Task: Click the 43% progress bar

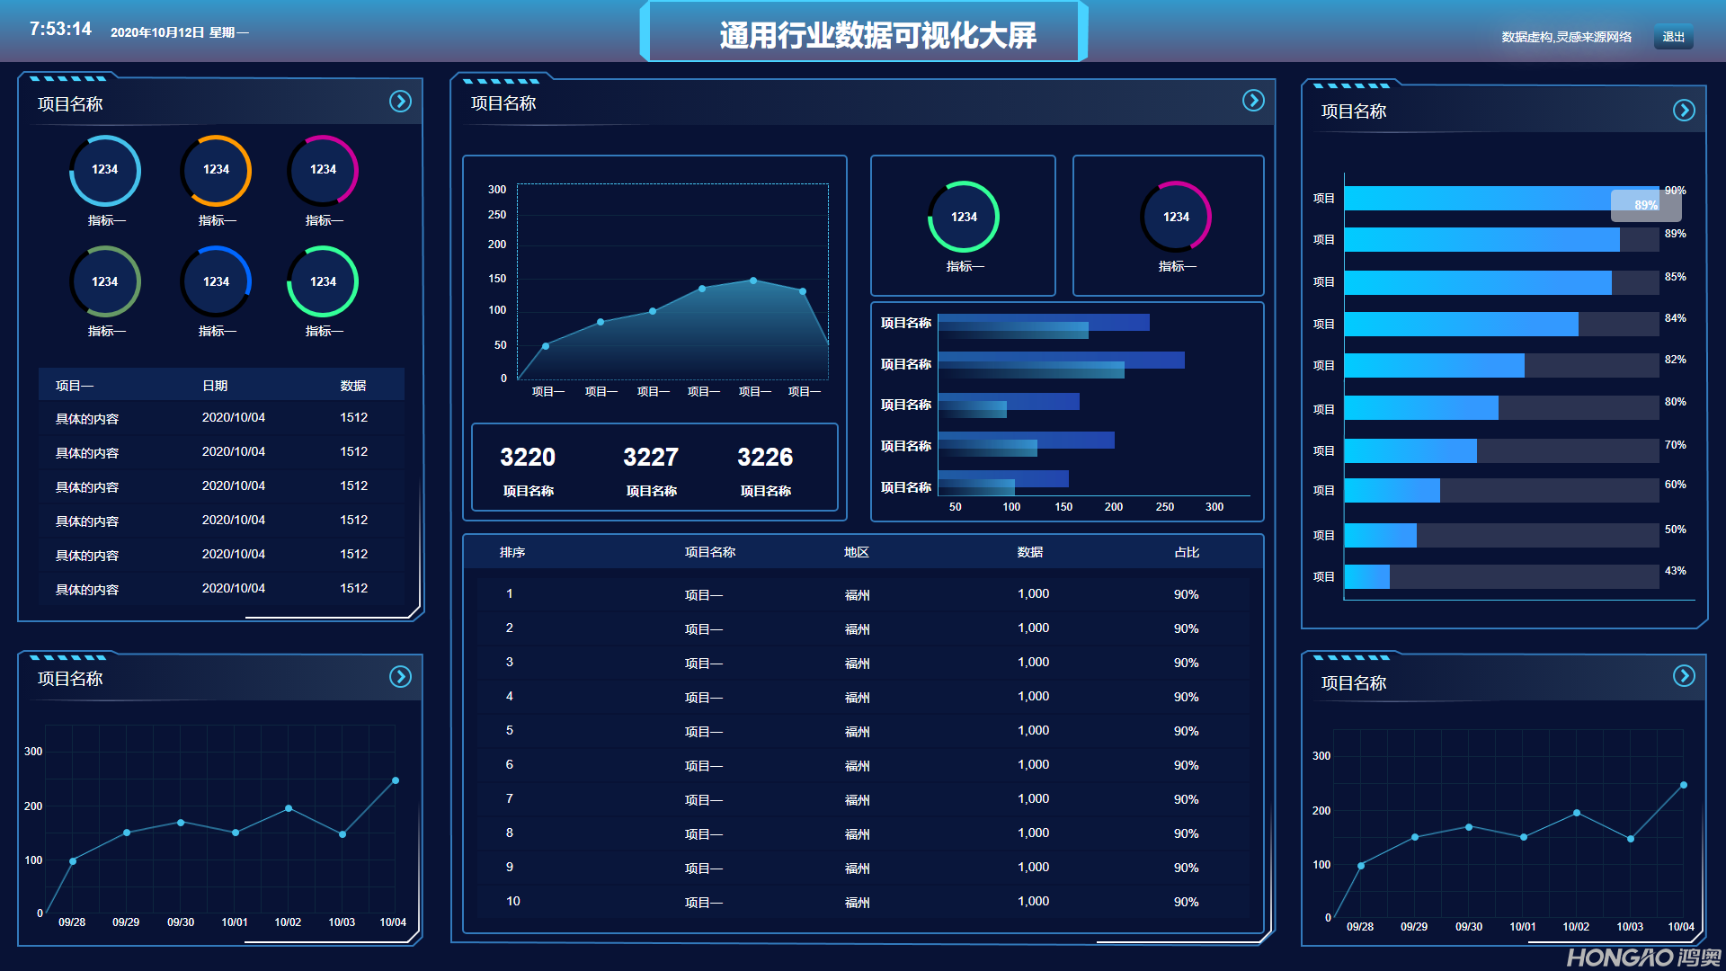Action: (1366, 577)
